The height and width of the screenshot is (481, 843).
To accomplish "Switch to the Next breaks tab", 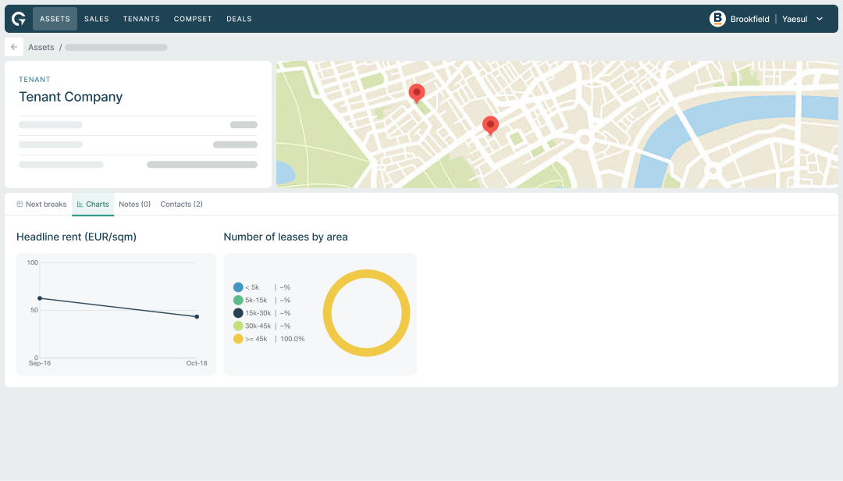I will point(42,205).
